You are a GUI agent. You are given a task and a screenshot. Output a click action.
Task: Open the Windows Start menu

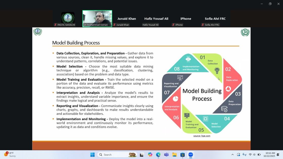click(x=92, y=155)
